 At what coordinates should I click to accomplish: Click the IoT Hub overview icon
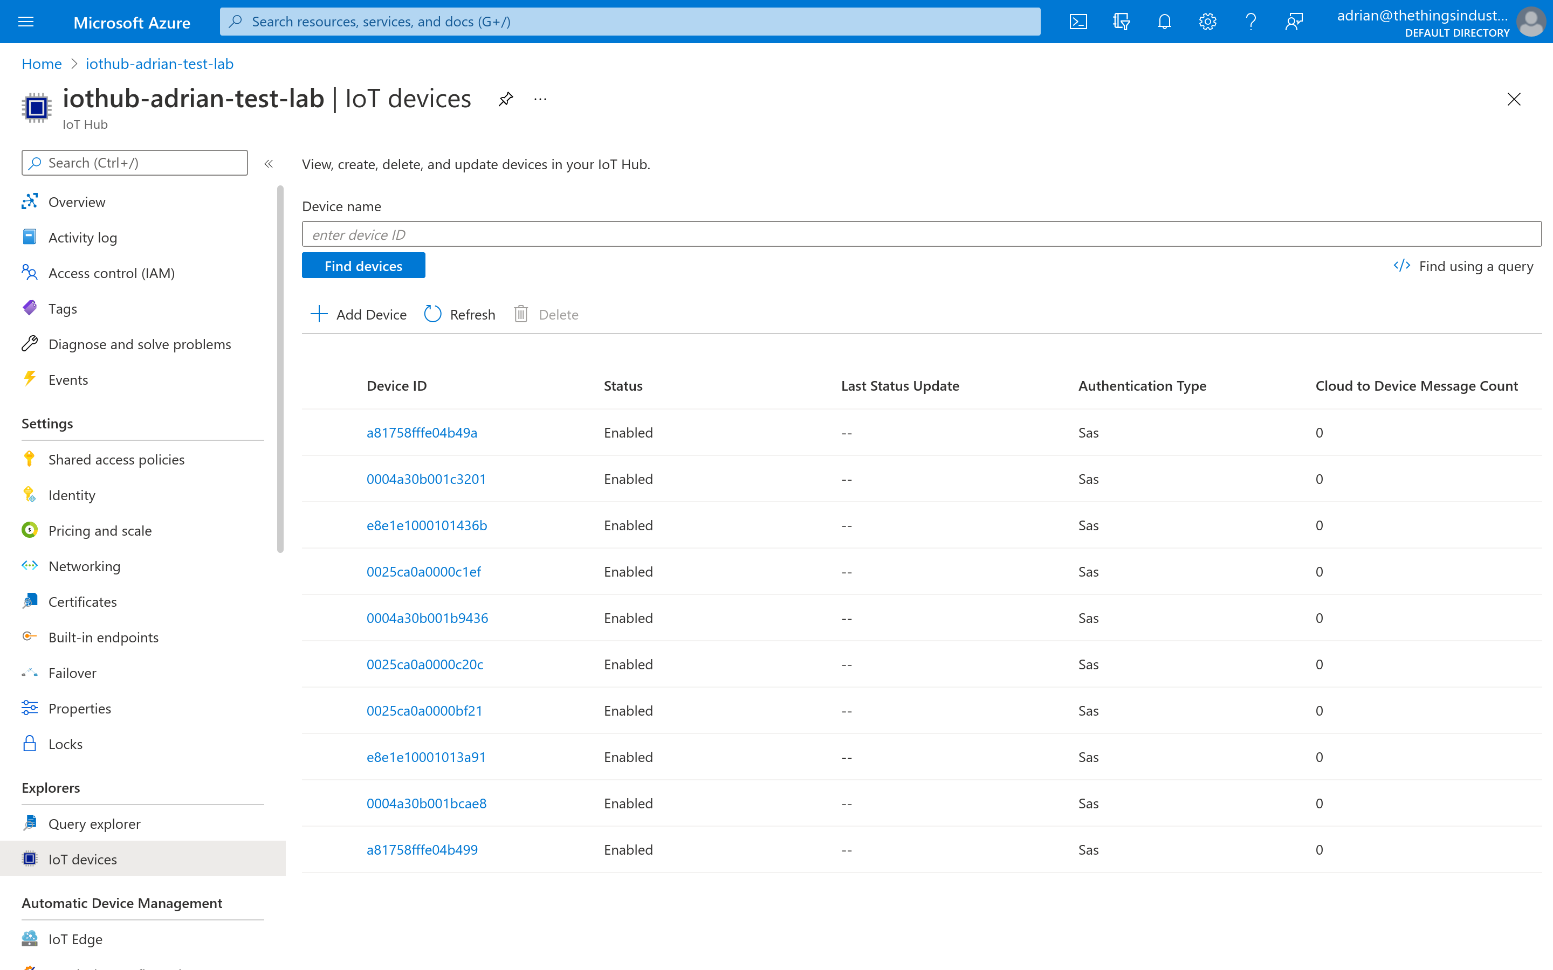(x=30, y=200)
